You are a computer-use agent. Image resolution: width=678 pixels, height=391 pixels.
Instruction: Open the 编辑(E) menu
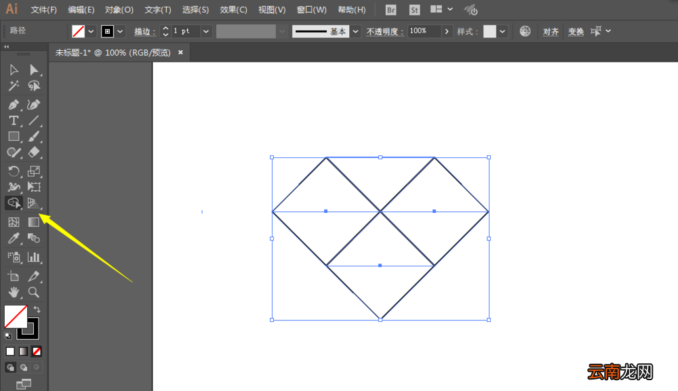pyautogui.click(x=81, y=9)
